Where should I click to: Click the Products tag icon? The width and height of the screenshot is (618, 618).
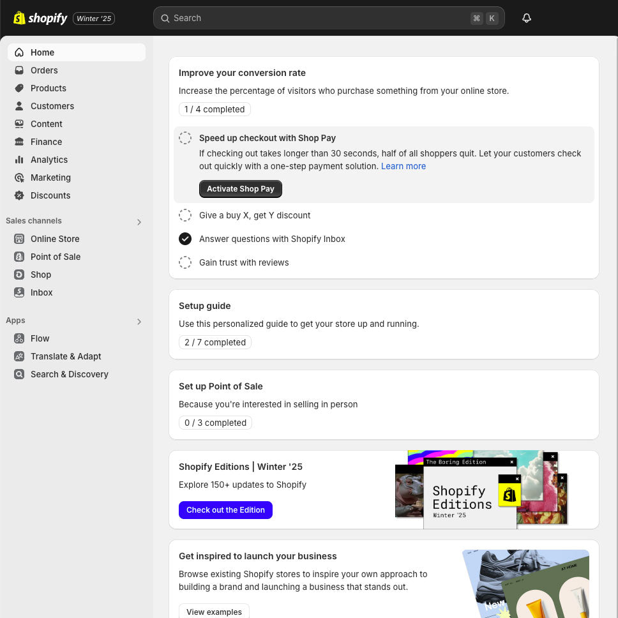(x=19, y=88)
